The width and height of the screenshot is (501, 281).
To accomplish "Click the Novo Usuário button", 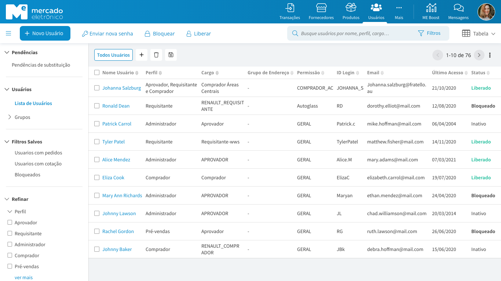I will pos(45,33).
